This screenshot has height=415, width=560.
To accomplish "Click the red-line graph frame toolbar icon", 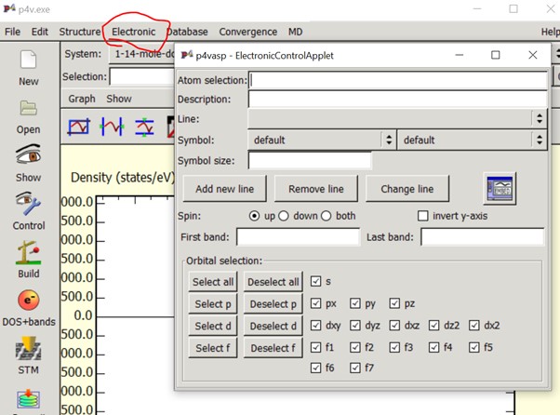I will (x=78, y=127).
